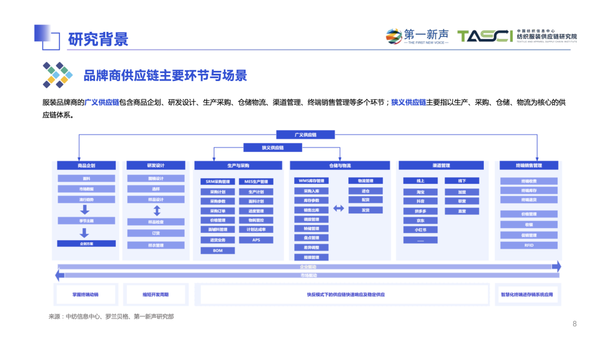The image size is (604, 338).
Task: Click the 第一新声 logo
Action: [417, 36]
